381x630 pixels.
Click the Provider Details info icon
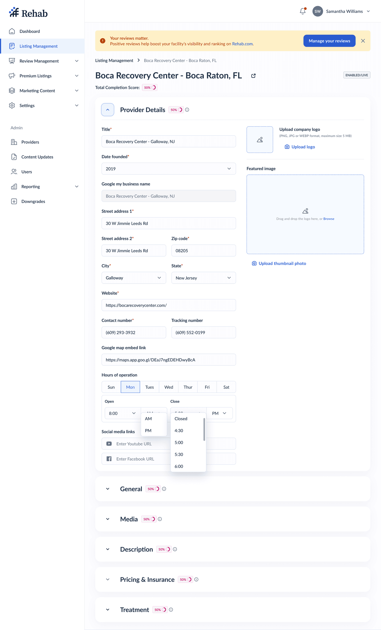(x=187, y=110)
